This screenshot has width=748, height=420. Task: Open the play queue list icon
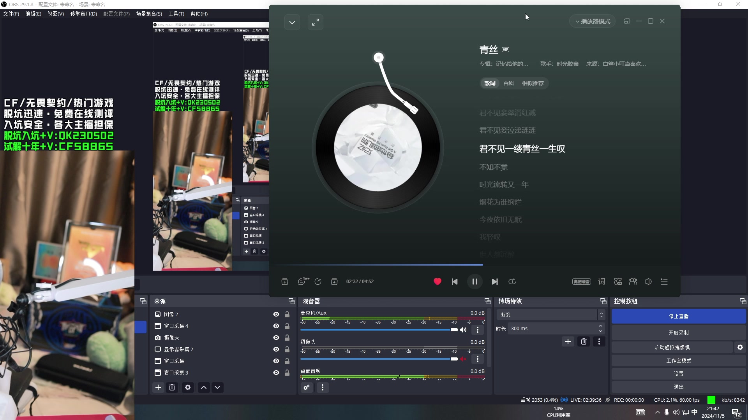click(664, 282)
